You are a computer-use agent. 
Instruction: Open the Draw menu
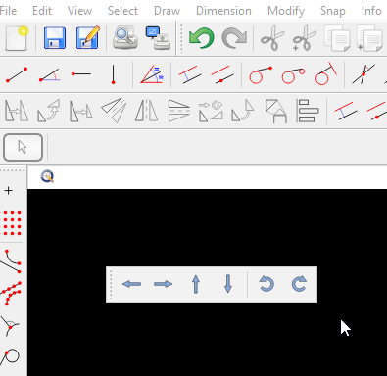pyautogui.click(x=167, y=11)
